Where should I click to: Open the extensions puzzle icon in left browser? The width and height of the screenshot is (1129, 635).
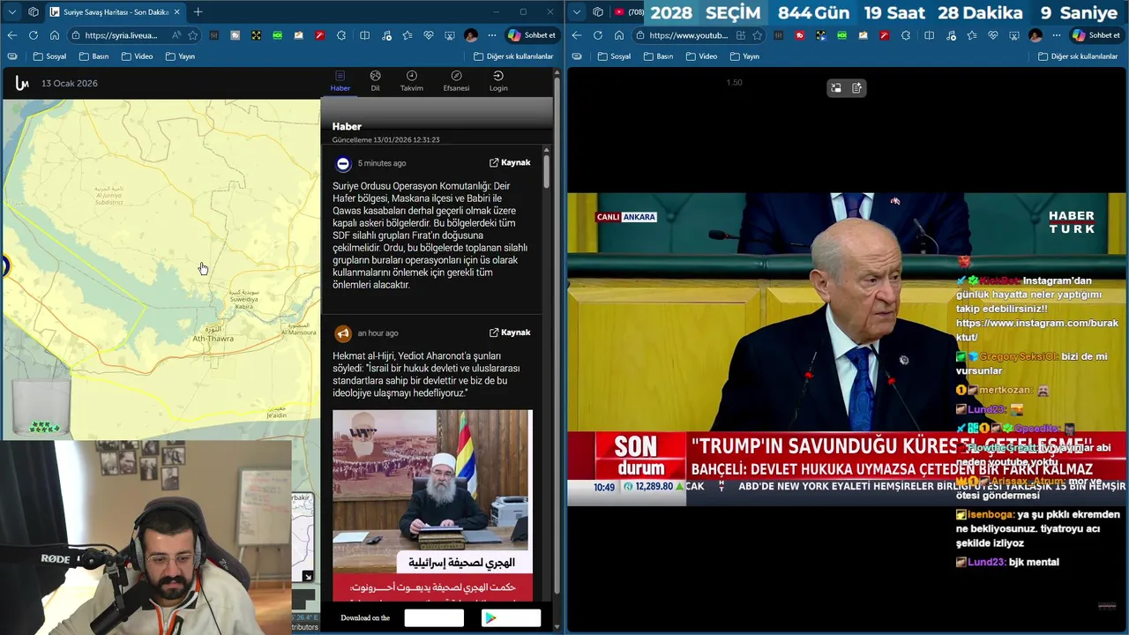341,35
